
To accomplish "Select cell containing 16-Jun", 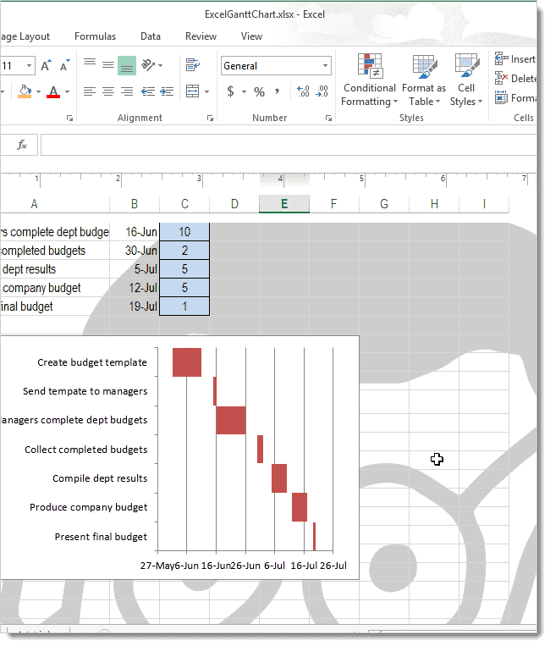I will [x=135, y=232].
